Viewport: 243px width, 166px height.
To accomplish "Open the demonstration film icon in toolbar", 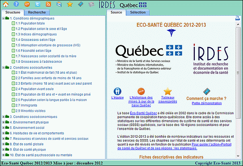I will (81, 4).
